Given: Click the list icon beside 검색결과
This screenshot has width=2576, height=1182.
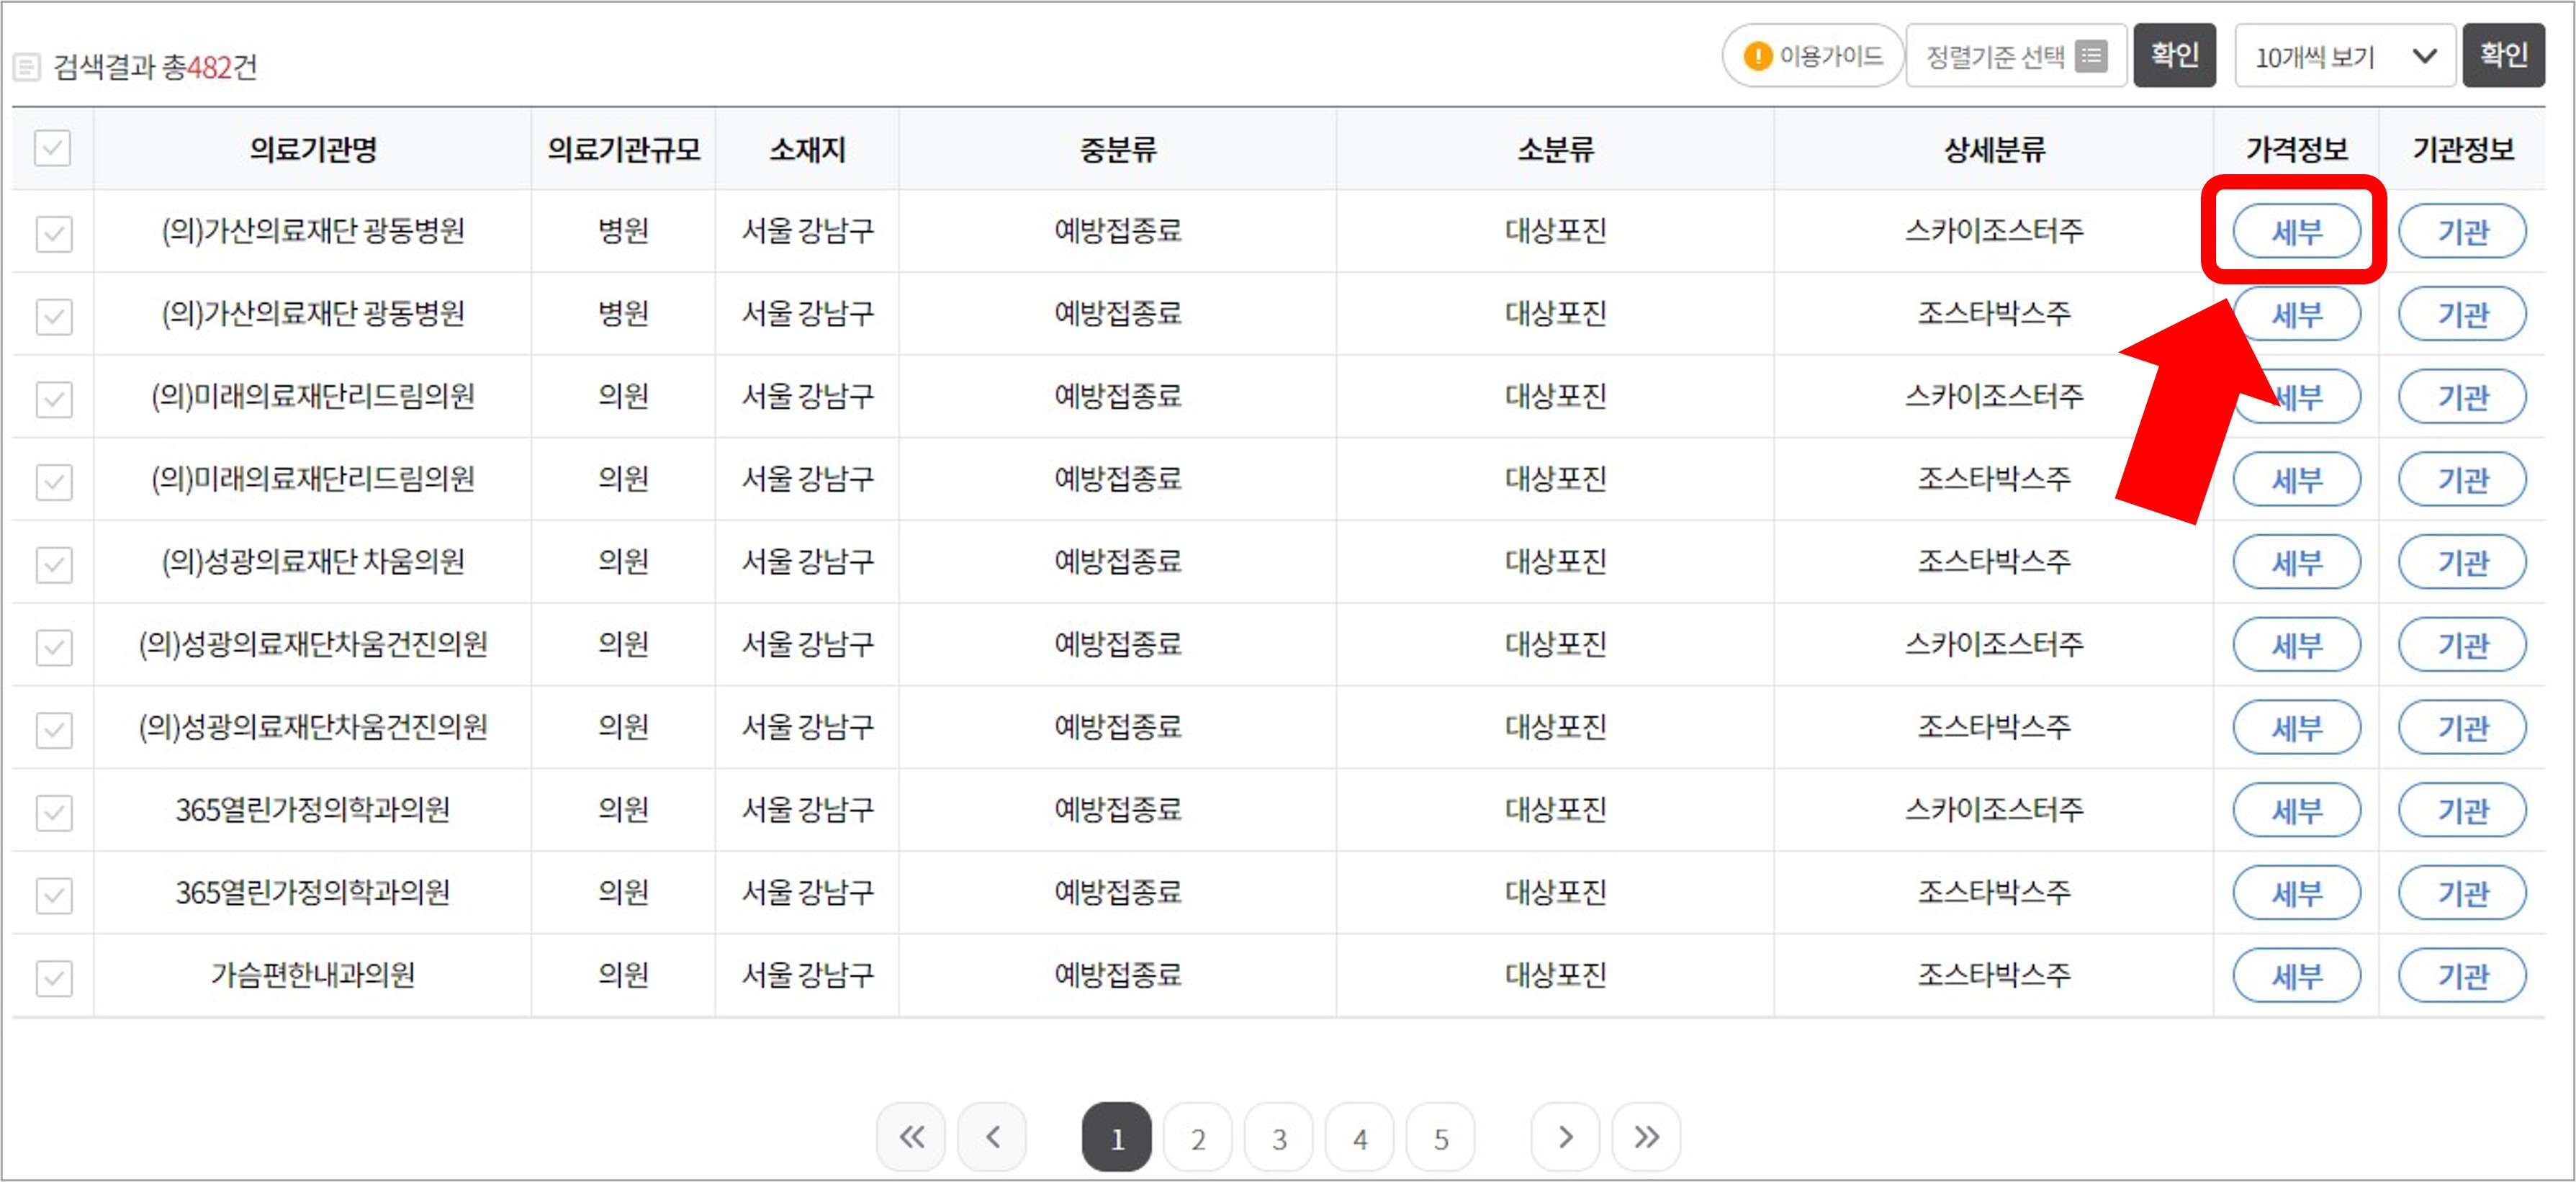Looking at the screenshot, I should 27,68.
